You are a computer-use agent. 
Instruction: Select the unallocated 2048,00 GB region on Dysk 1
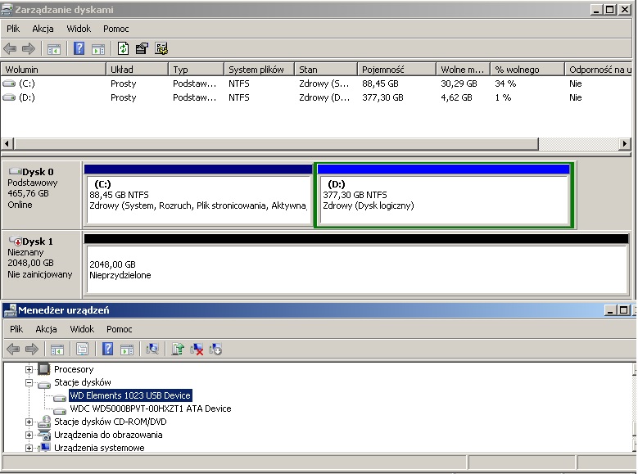tap(355, 270)
